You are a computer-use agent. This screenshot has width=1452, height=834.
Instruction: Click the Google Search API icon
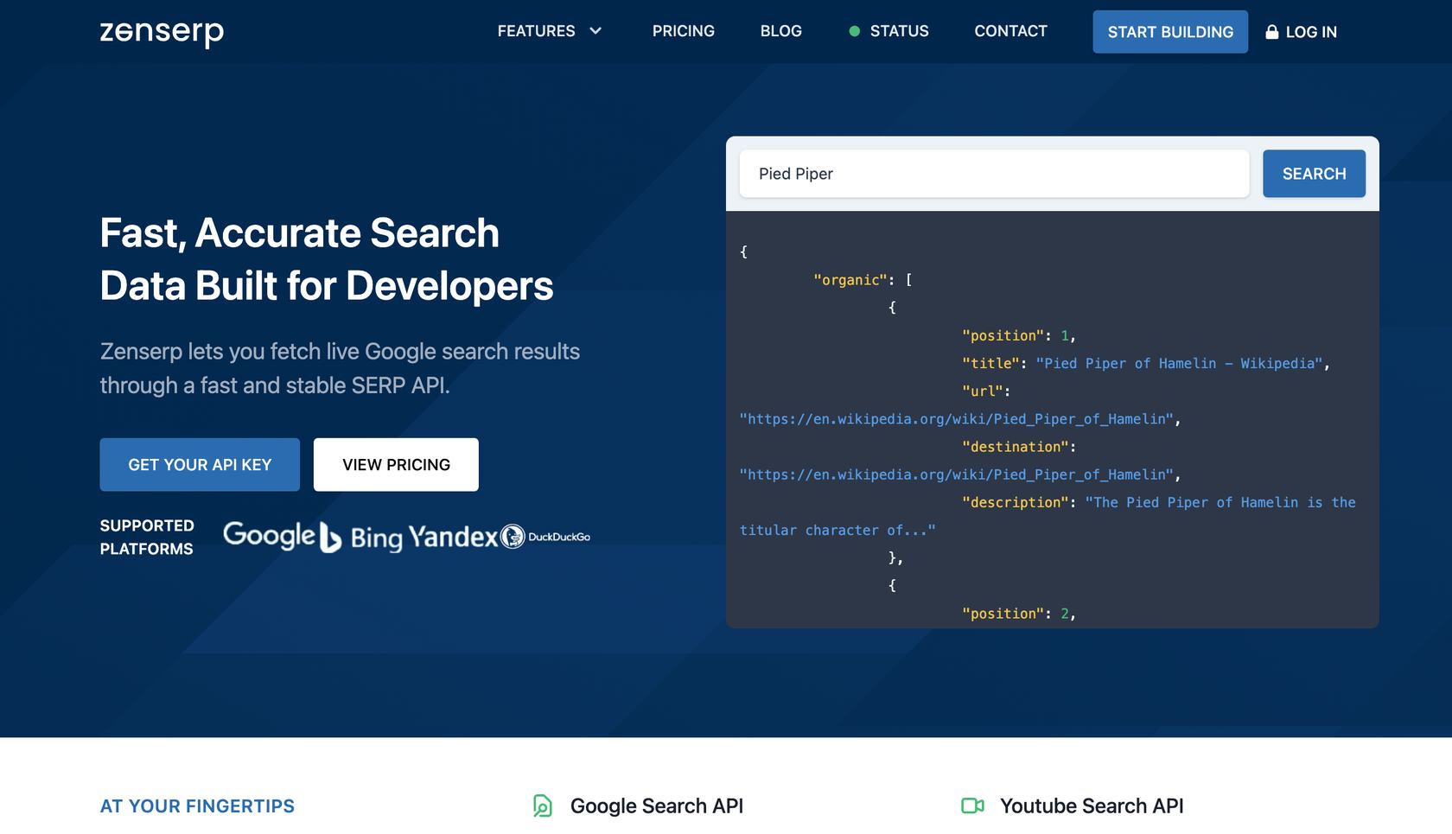[542, 806]
